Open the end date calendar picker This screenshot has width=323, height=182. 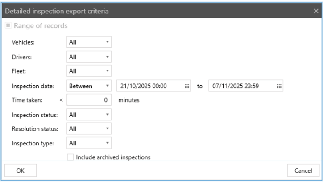pos(279,86)
